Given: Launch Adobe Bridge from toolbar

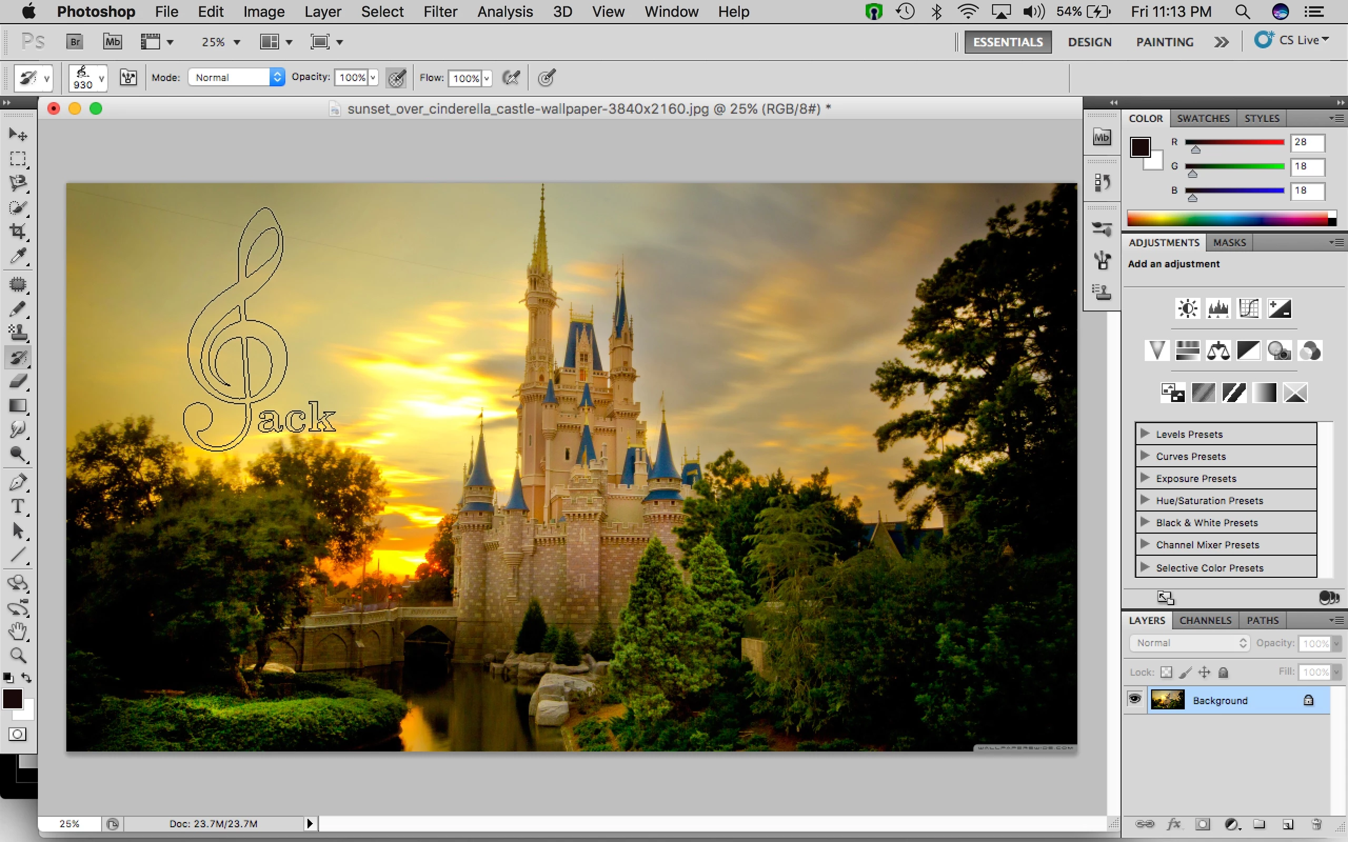Looking at the screenshot, I should coord(75,42).
